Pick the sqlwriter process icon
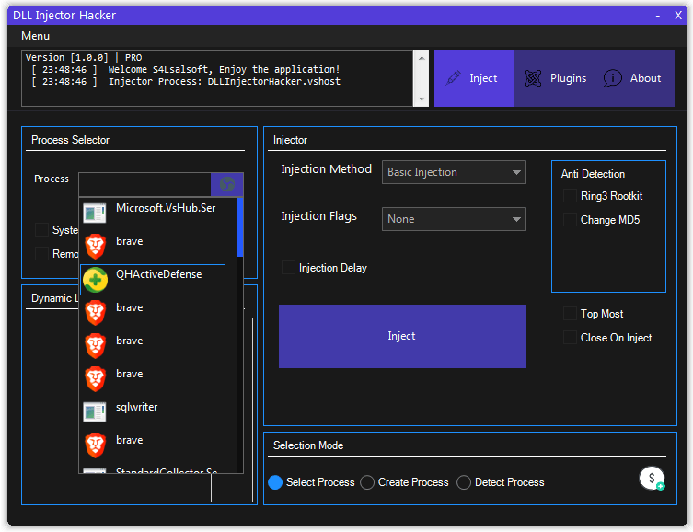 click(x=95, y=411)
